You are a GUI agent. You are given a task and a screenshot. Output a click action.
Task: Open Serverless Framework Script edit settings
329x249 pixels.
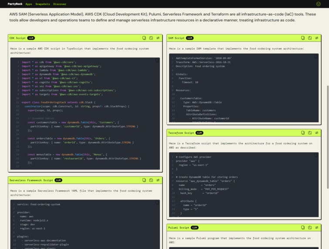[x=158, y=180]
